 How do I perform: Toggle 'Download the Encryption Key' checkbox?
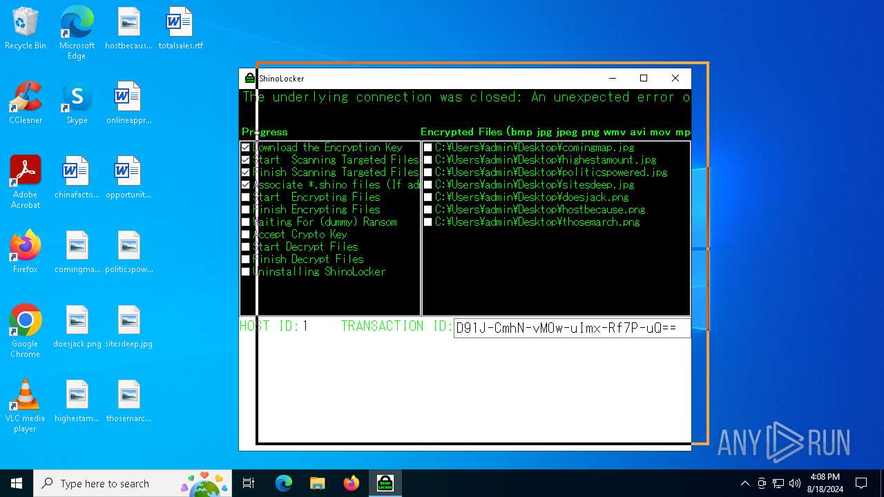[x=245, y=147]
